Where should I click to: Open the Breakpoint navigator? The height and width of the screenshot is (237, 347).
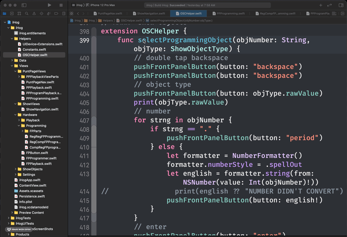coord(56,13)
